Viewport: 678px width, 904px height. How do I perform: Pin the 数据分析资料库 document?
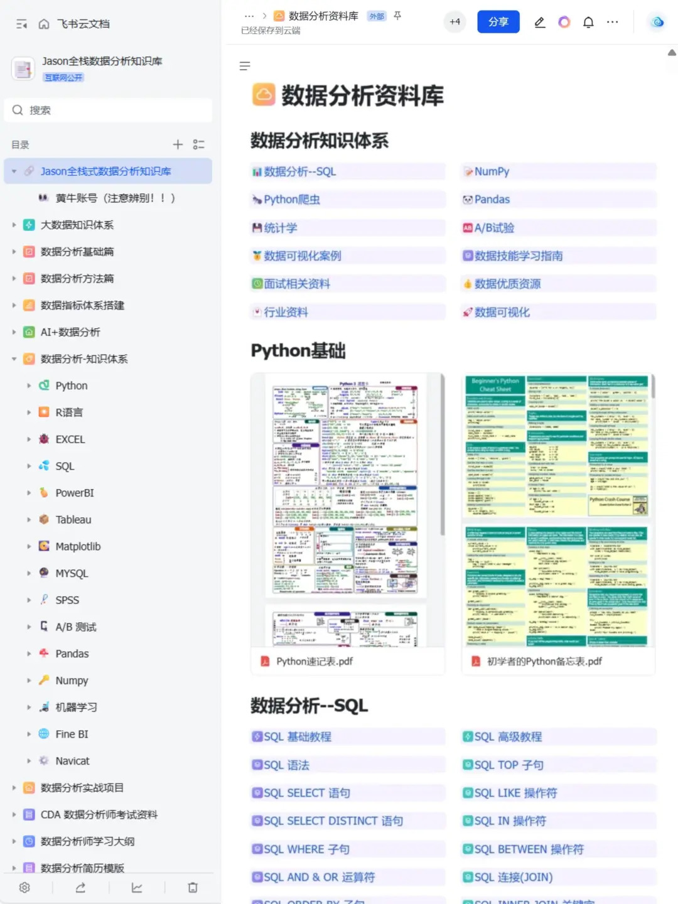(x=397, y=16)
